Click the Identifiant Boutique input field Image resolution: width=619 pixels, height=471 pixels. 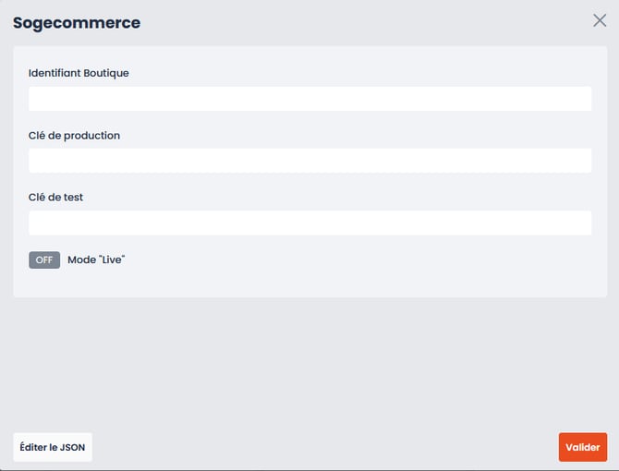pos(309,99)
